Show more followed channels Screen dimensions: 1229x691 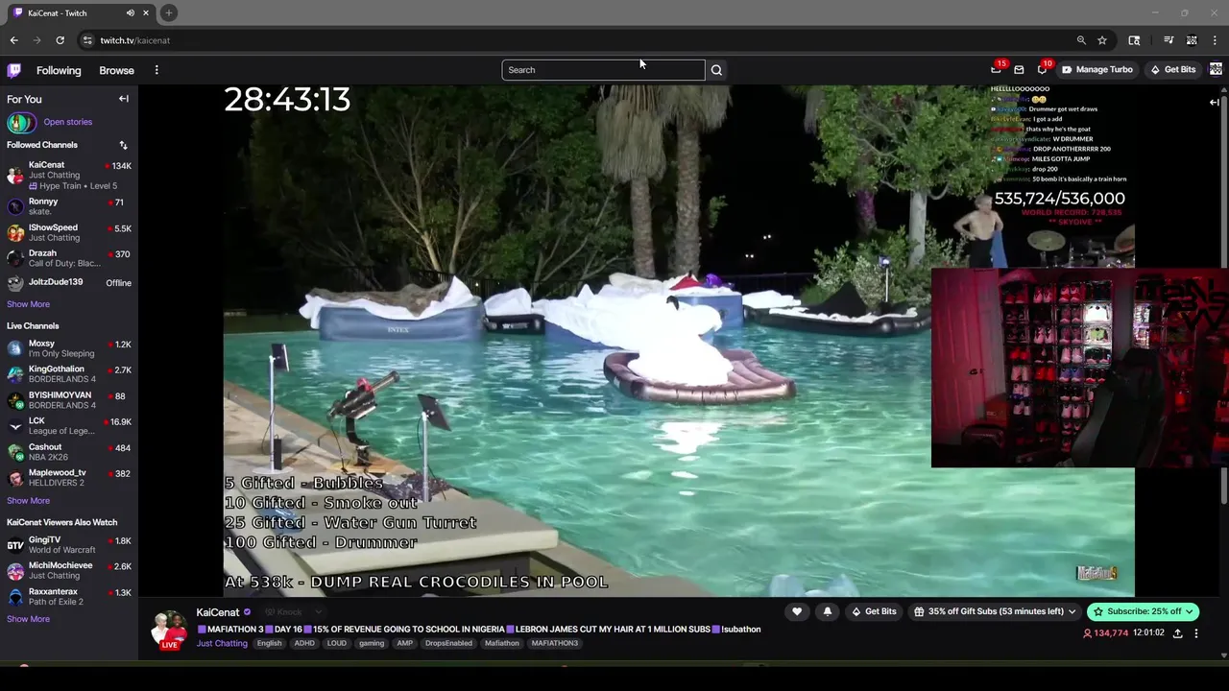pyautogui.click(x=28, y=304)
